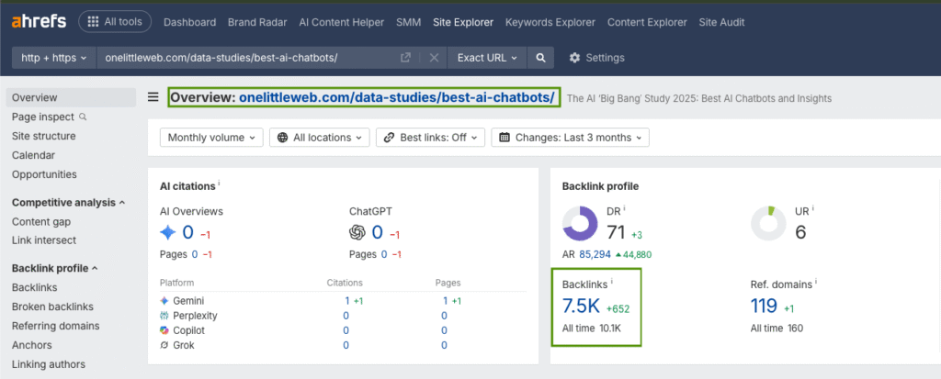Open Broken backlinks in the sidebar
Screen dimensions: 941x379
point(52,307)
